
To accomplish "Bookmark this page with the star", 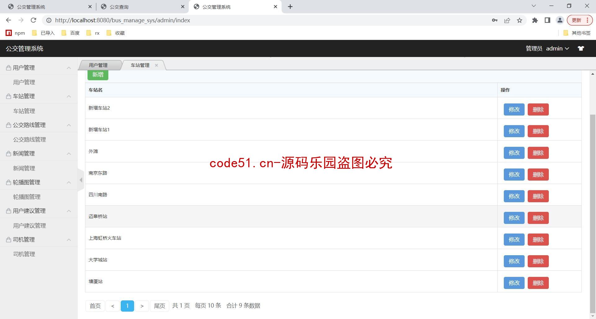I will [520, 20].
